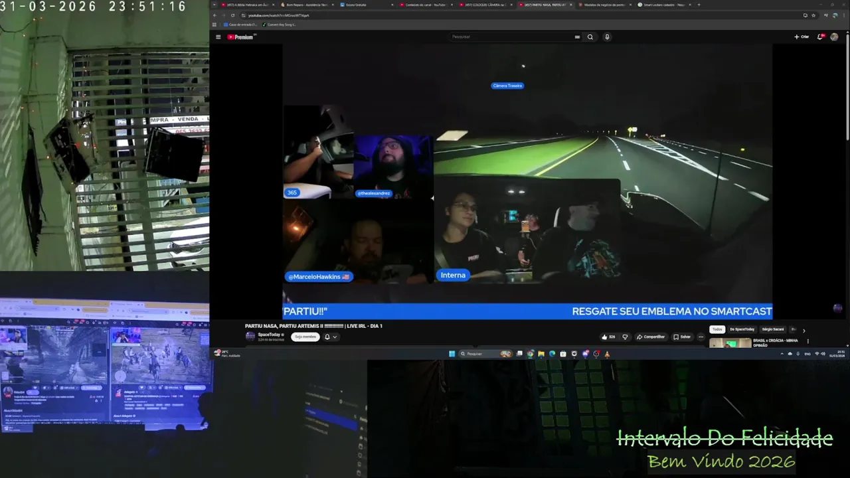Focus the YouTube Pesquisar search field

pyautogui.click(x=511, y=37)
